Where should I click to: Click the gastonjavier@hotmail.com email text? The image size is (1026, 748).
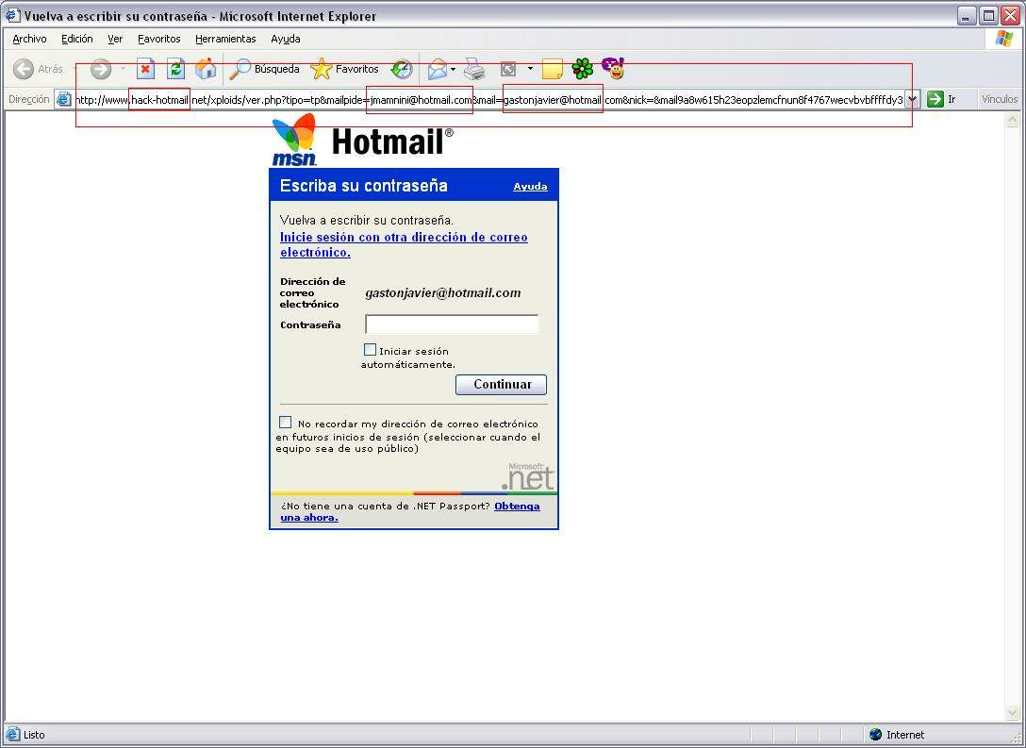443,293
